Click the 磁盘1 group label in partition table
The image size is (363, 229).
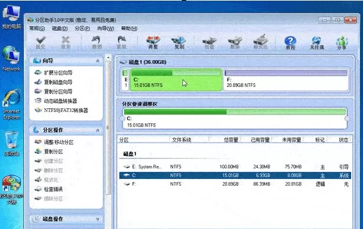(130, 154)
